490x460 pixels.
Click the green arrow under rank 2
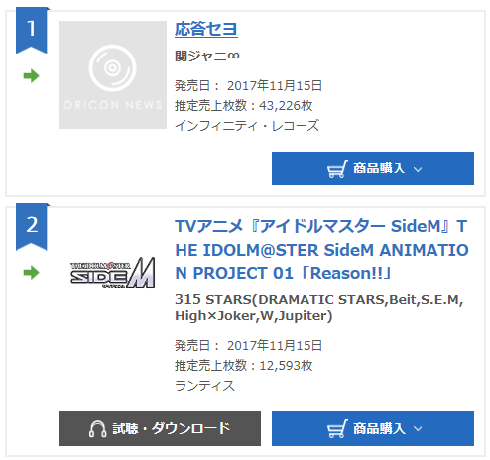[x=32, y=273]
